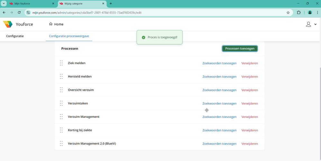
Task: Go back in browser history
Action: click(4, 13)
